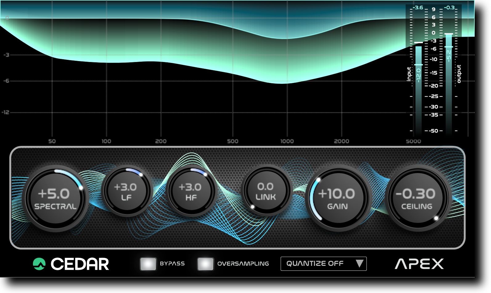
Task: Enable the Oversampling toggle
Action: (206, 264)
